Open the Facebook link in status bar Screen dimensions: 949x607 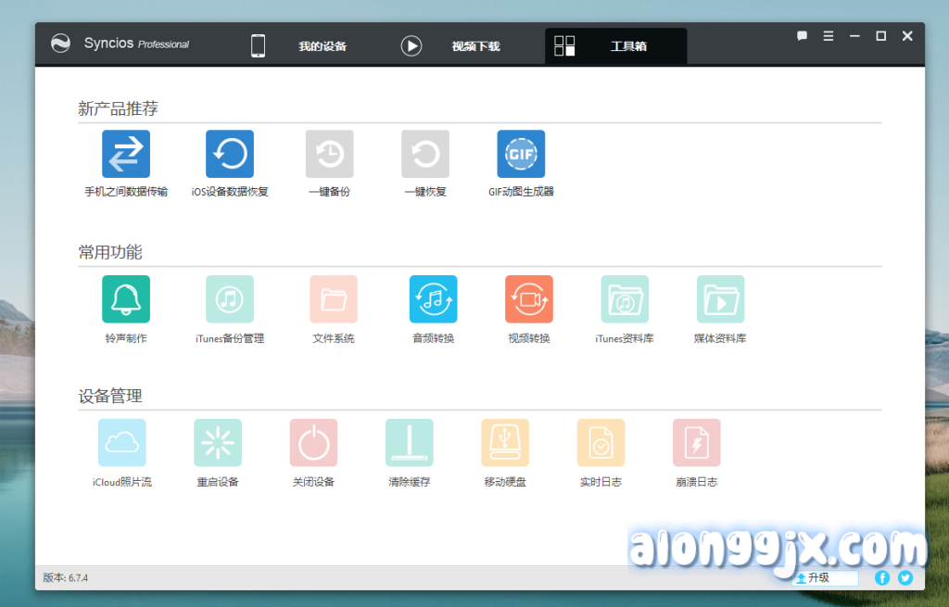tap(882, 577)
